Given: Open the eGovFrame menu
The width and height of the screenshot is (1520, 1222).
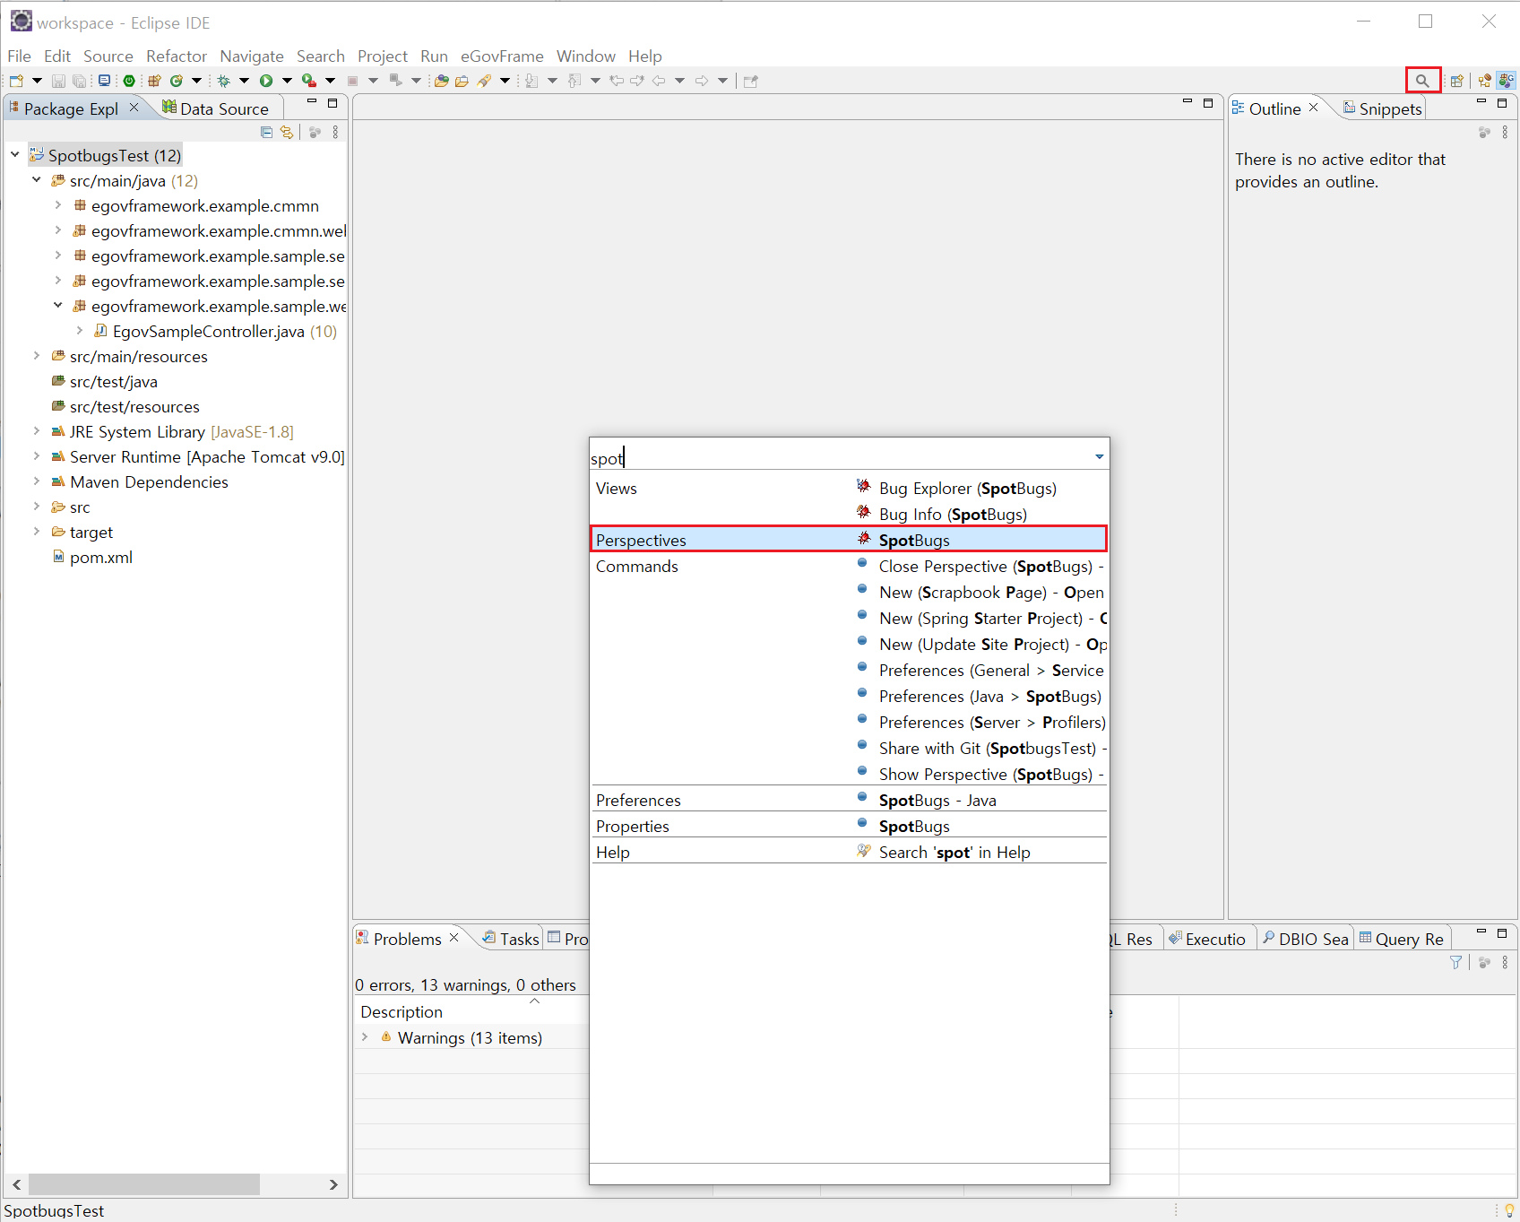Looking at the screenshot, I should pos(501,56).
